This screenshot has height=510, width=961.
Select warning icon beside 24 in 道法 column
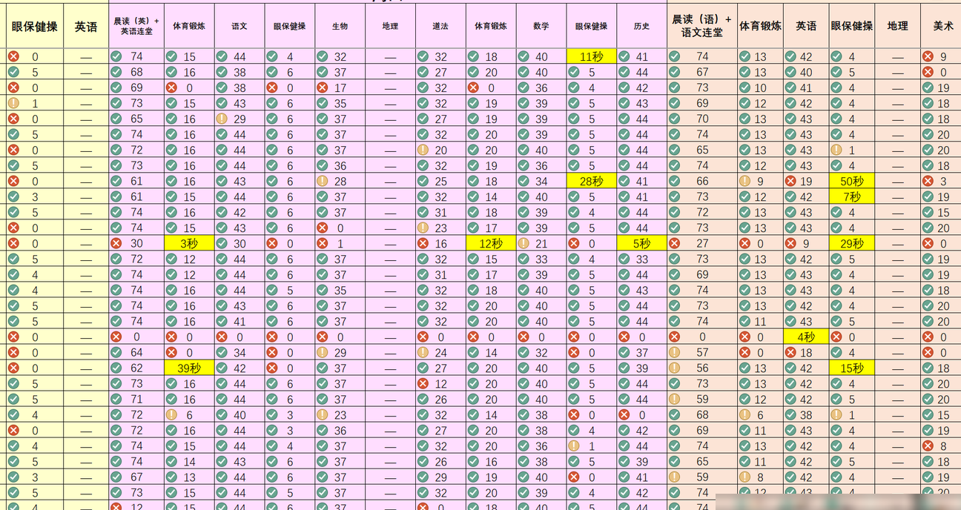pyautogui.click(x=423, y=352)
